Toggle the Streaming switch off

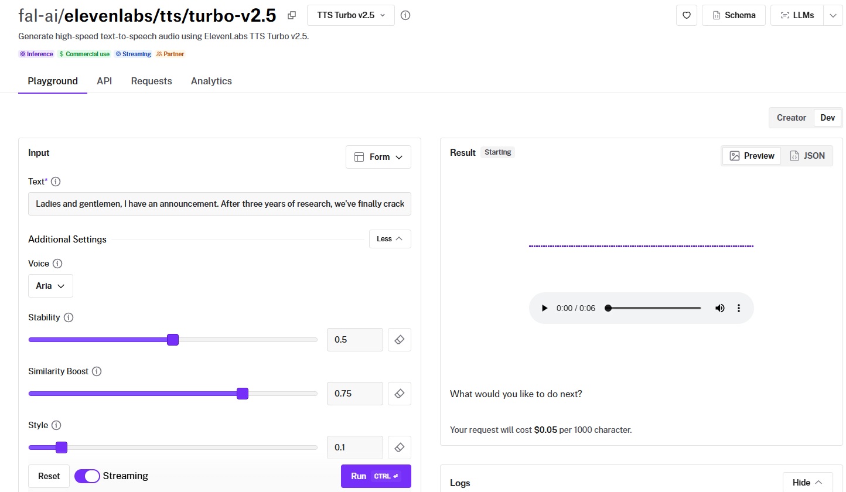(x=87, y=476)
